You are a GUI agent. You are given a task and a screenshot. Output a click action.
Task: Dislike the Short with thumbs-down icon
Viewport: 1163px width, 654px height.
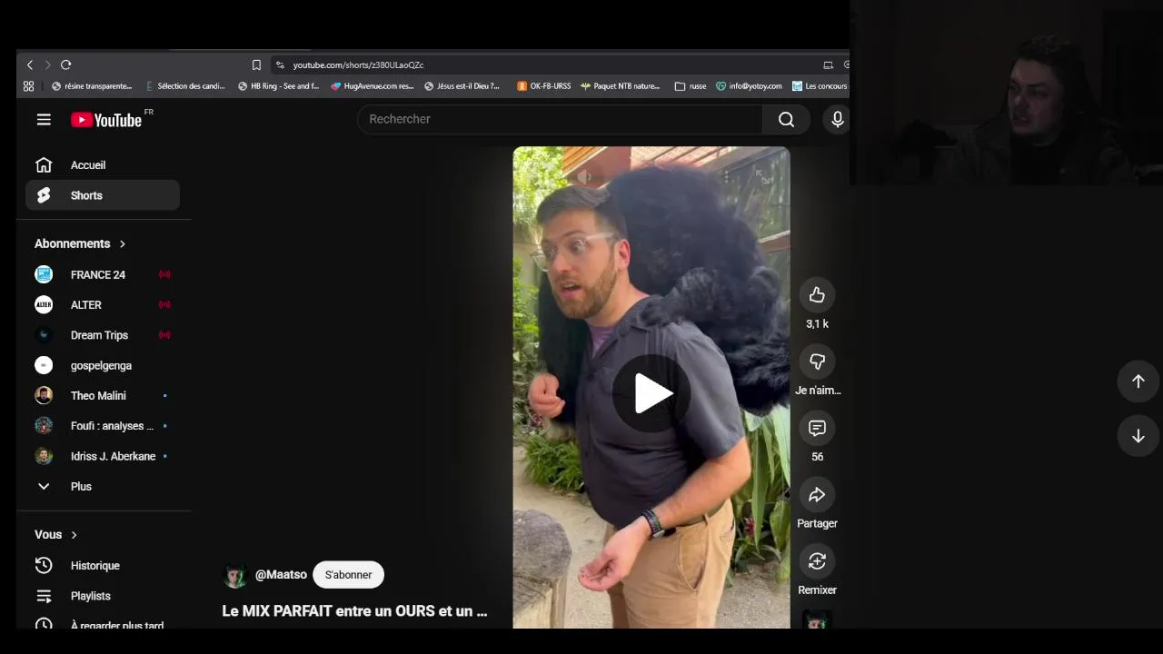tap(817, 362)
